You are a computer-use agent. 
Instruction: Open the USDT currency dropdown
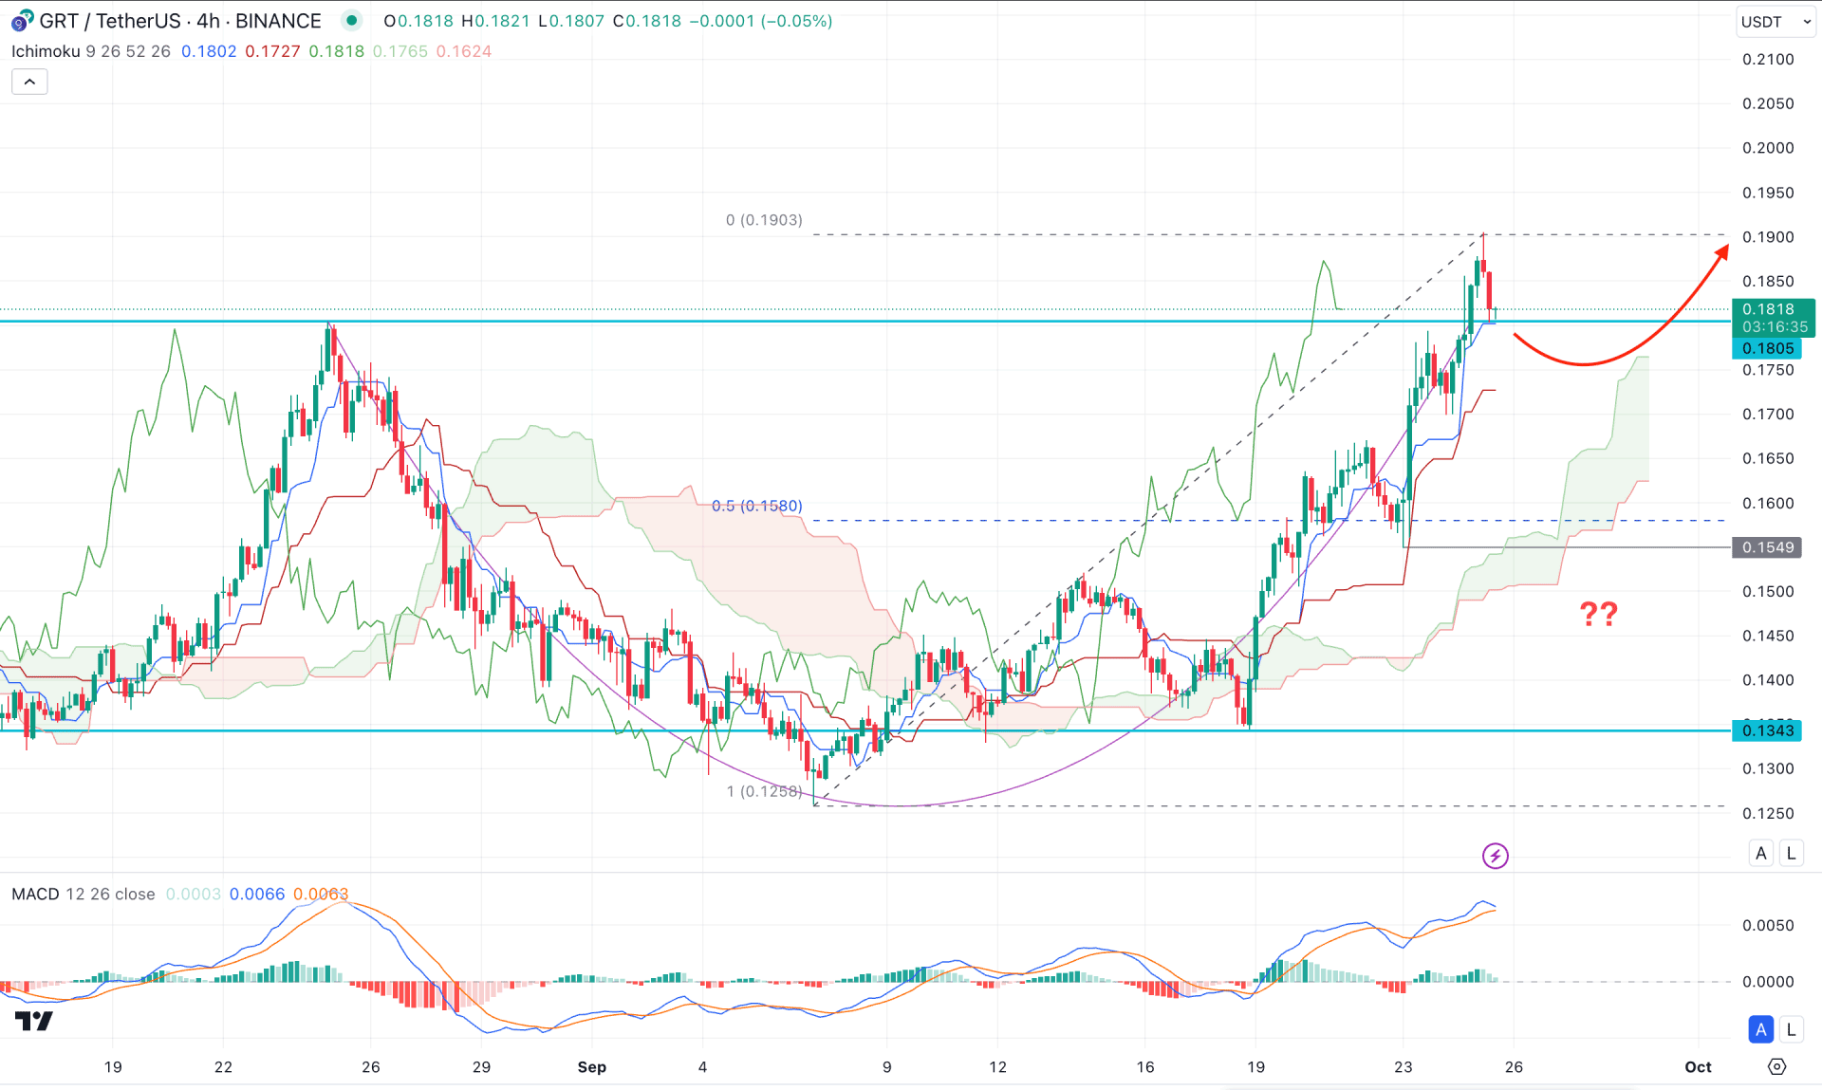pyautogui.click(x=1776, y=21)
